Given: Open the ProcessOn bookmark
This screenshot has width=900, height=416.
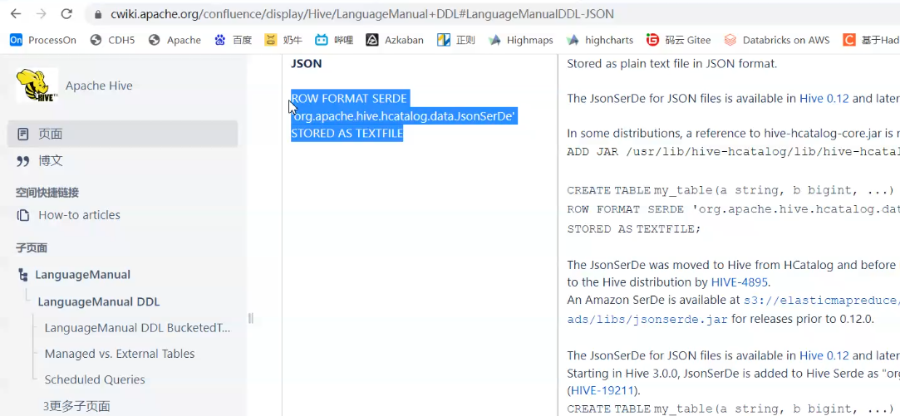Looking at the screenshot, I should (43, 40).
